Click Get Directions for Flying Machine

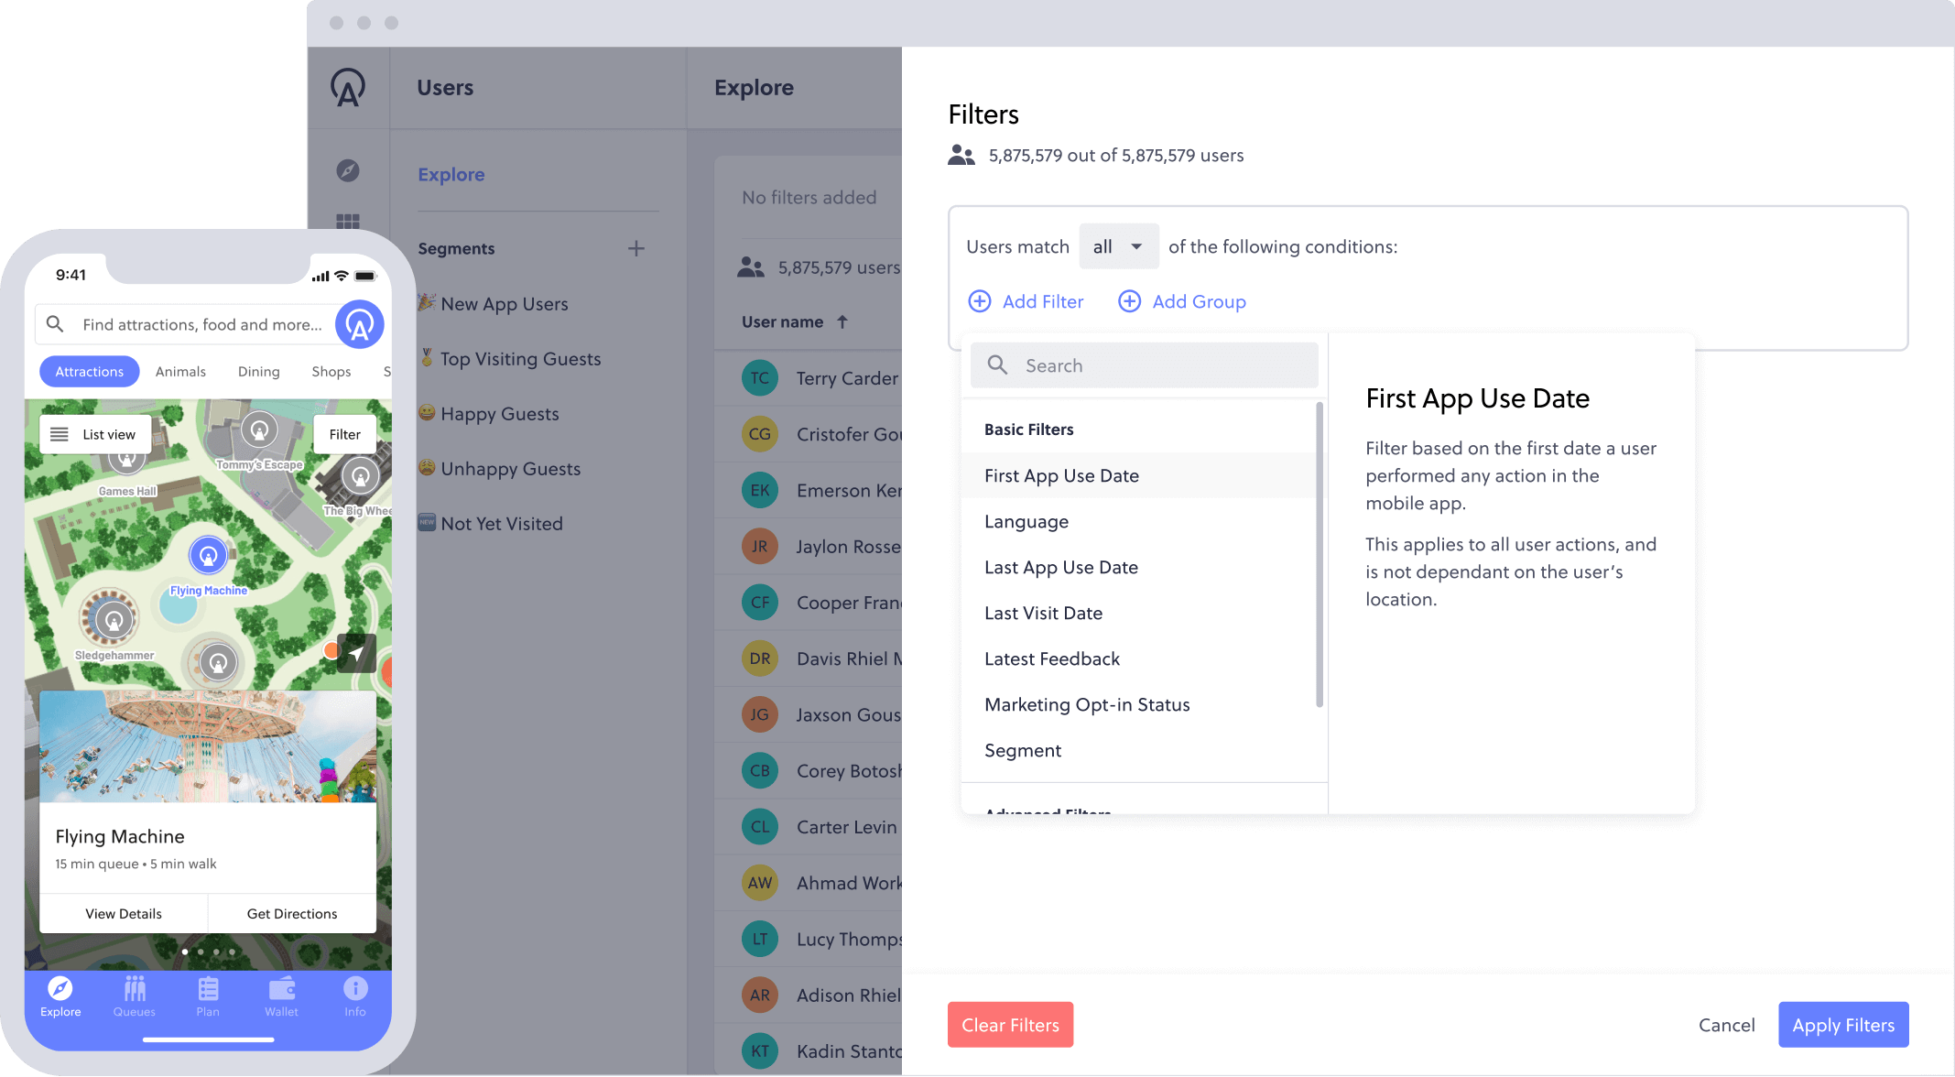[291, 913]
